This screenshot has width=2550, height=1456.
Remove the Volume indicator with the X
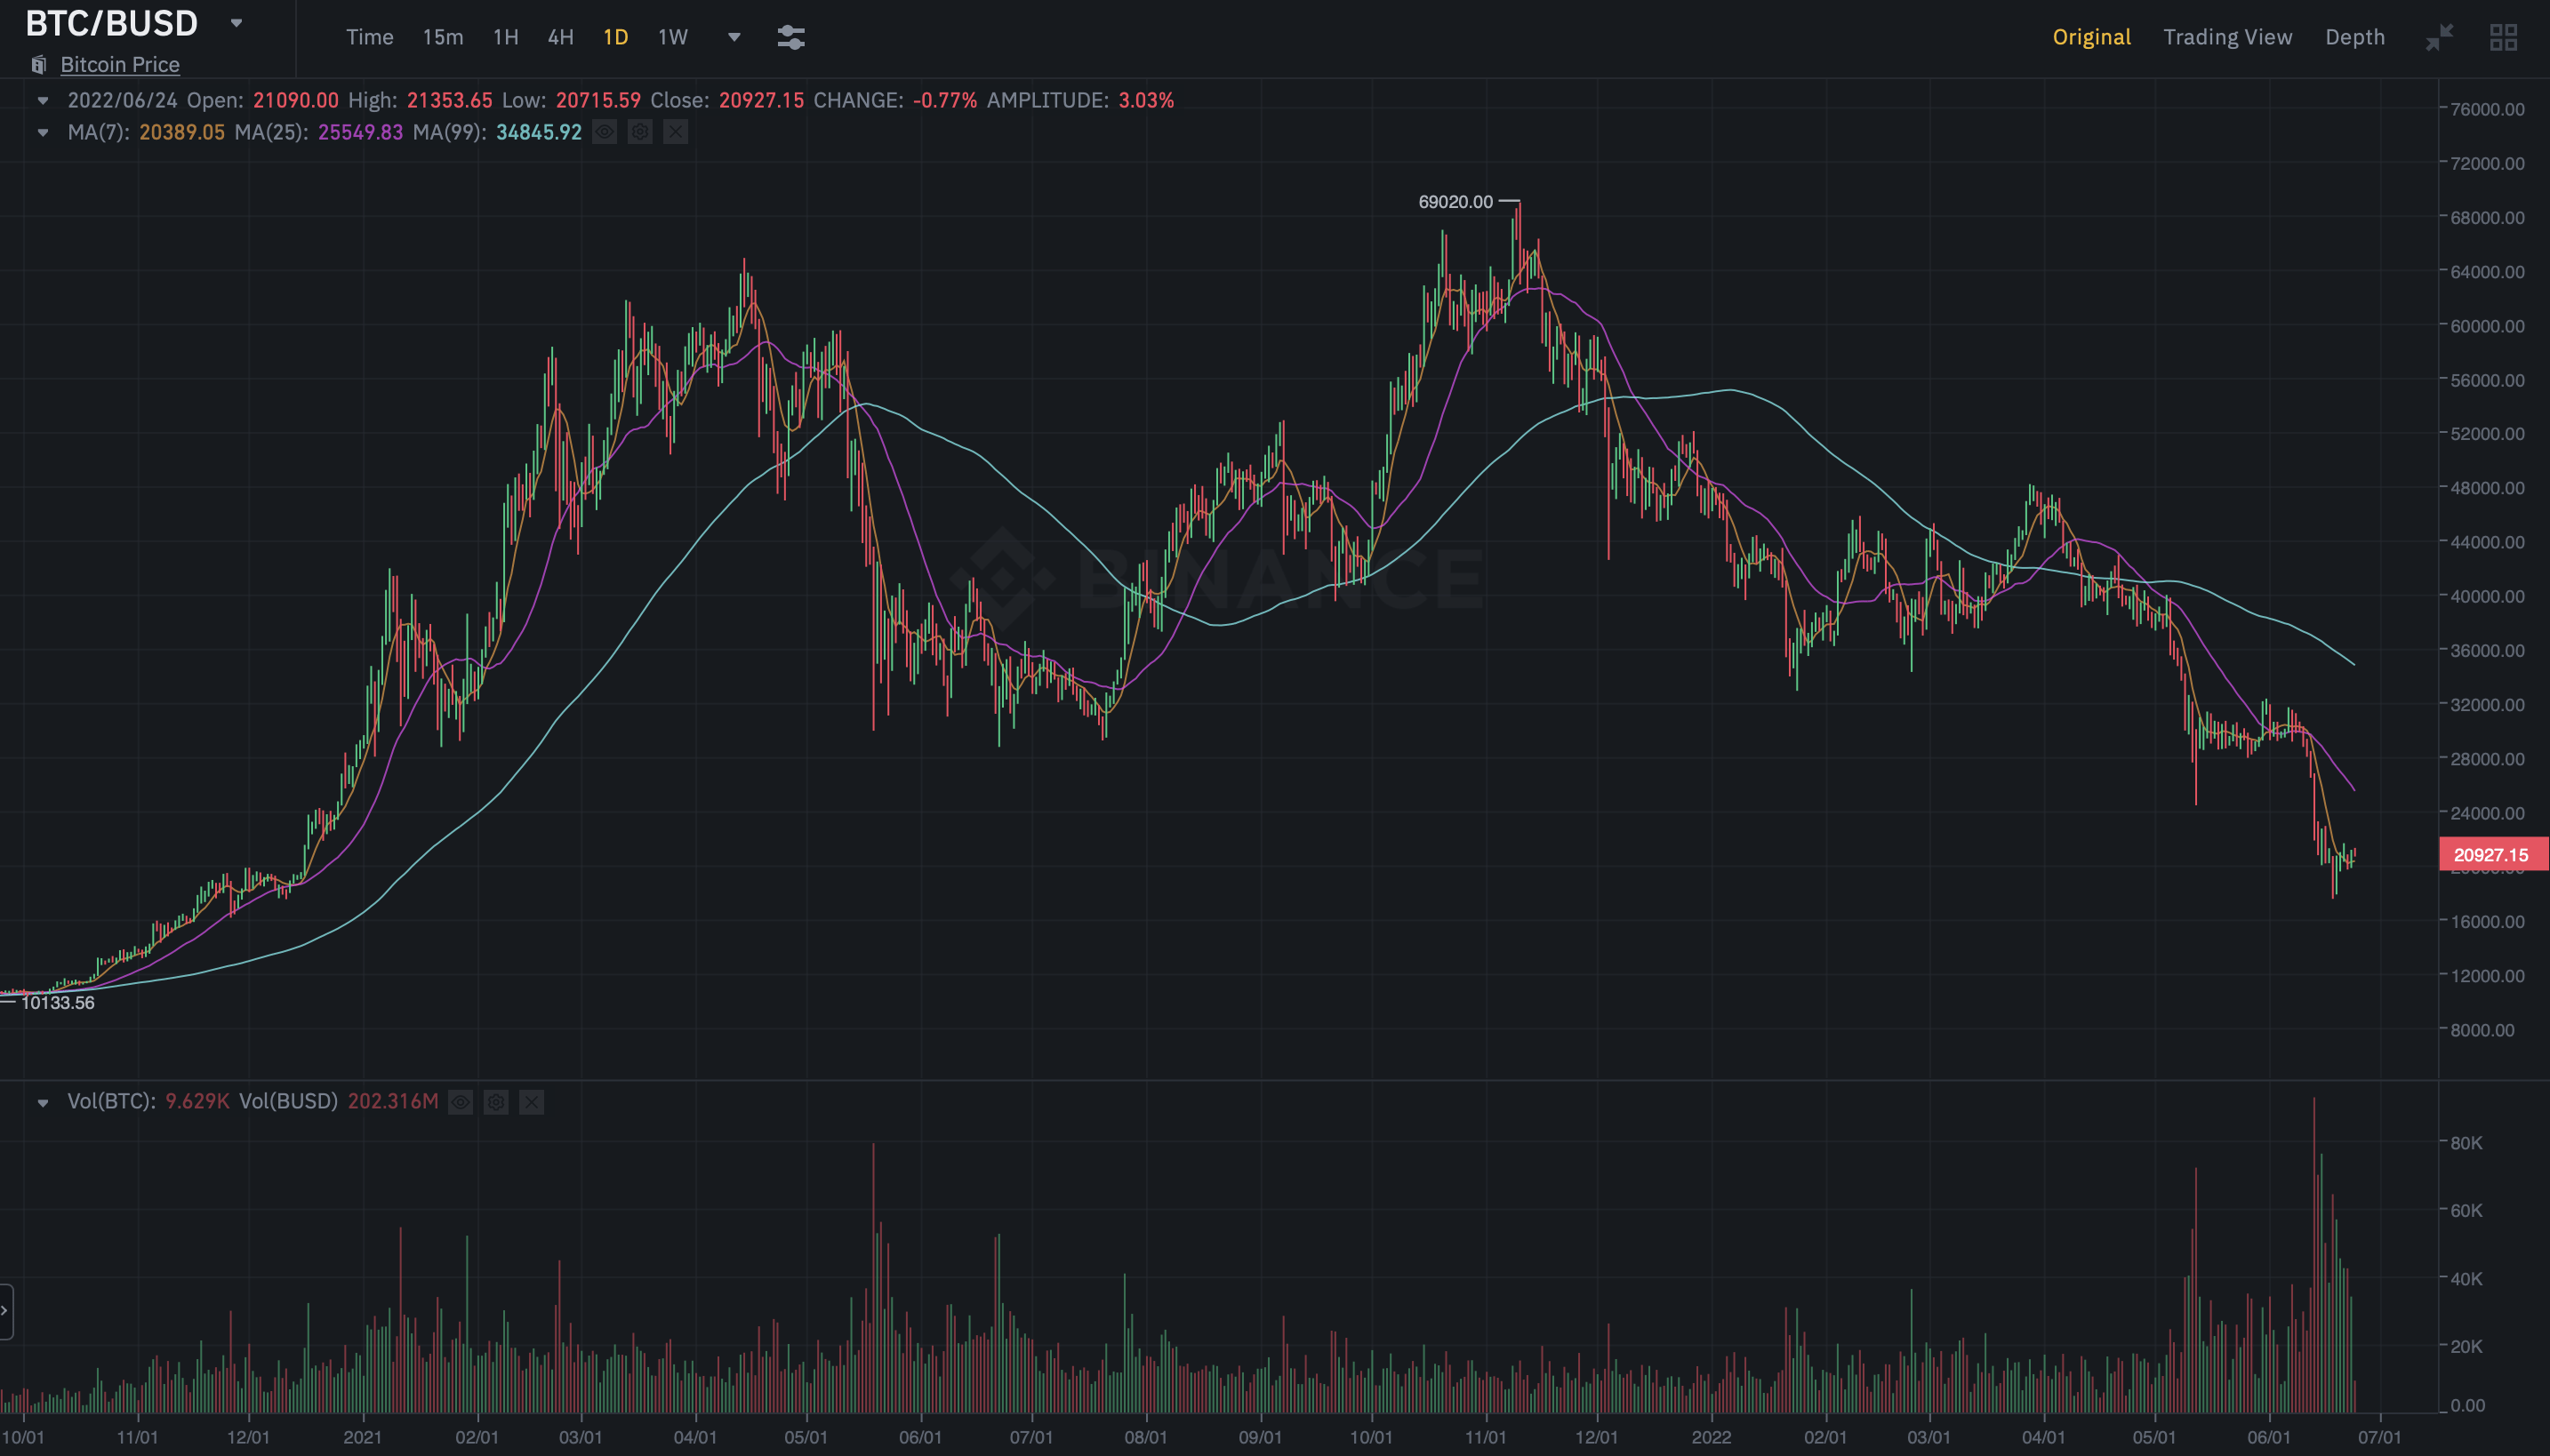tap(532, 1102)
